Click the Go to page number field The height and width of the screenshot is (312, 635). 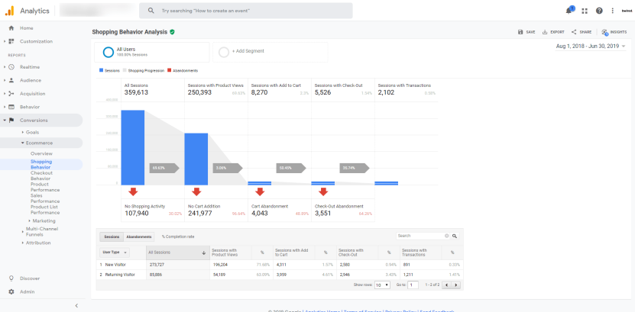pos(413,285)
